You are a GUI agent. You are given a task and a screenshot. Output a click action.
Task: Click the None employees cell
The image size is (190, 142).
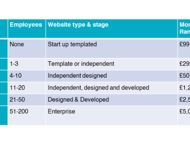(x=17, y=44)
